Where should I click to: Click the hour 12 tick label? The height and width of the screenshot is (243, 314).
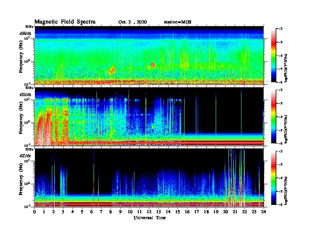click(x=149, y=212)
